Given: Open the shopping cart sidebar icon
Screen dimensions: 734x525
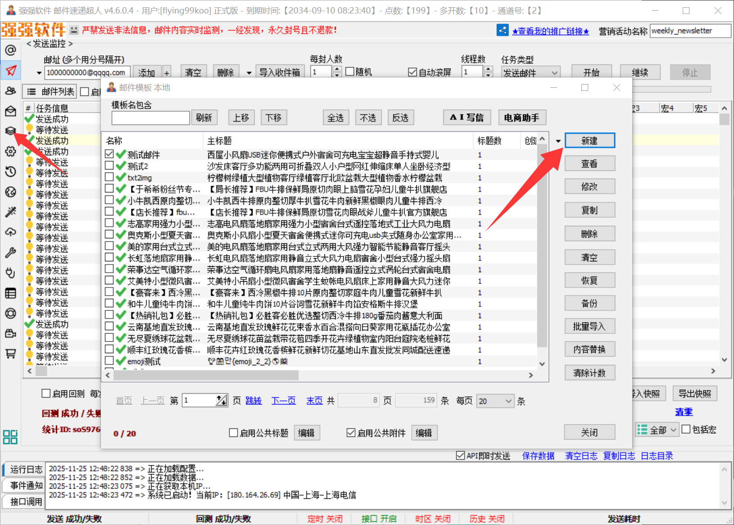Looking at the screenshot, I should [x=10, y=354].
